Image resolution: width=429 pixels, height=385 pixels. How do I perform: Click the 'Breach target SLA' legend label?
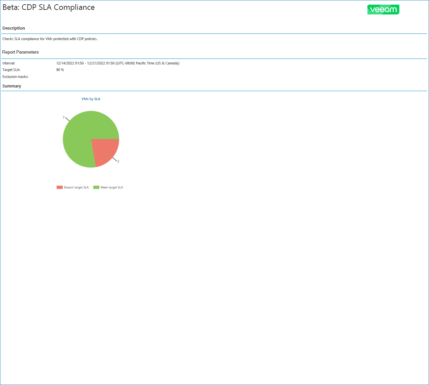tap(76, 187)
